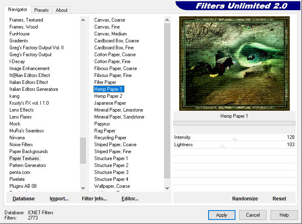The width and height of the screenshot is (302, 224).
Task: Select Recycling Paper filter
Action: pos(110,138)
